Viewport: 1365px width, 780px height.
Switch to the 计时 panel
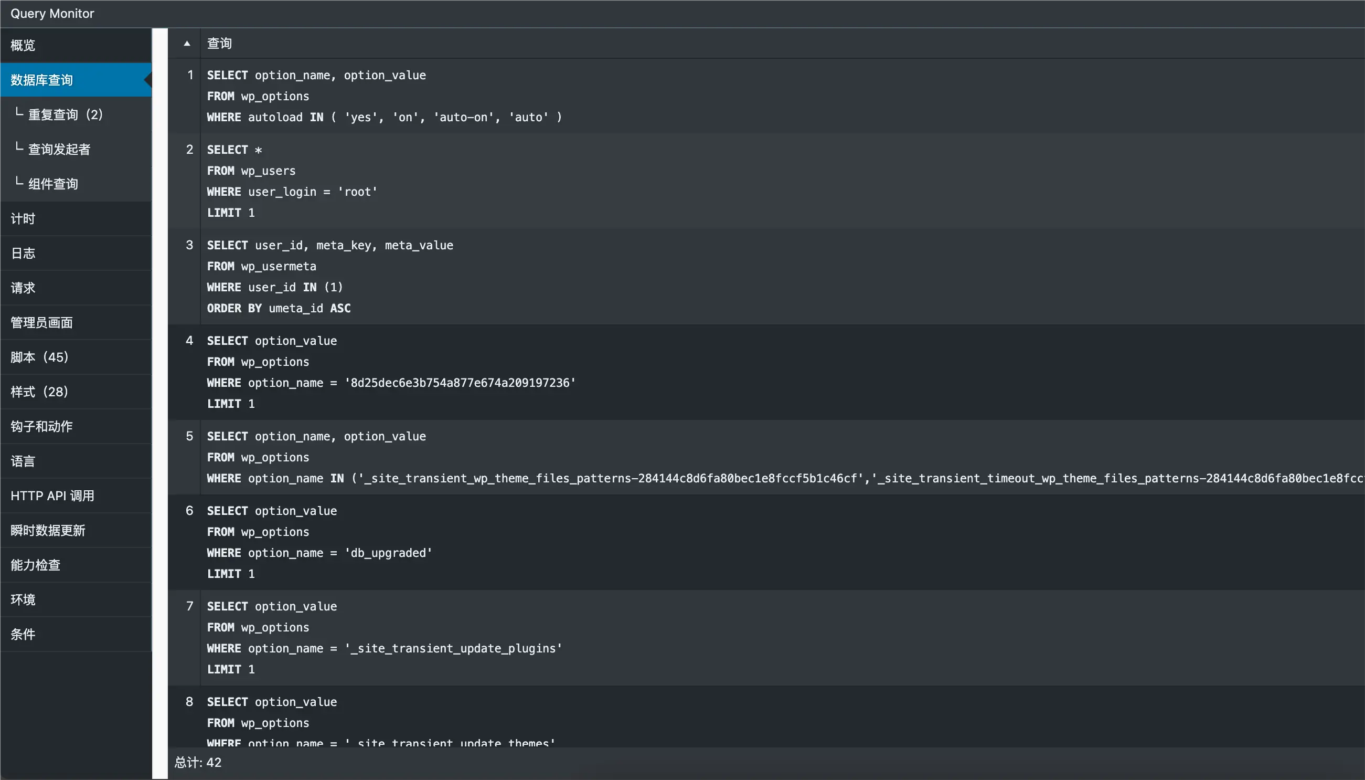click(76, 218)
